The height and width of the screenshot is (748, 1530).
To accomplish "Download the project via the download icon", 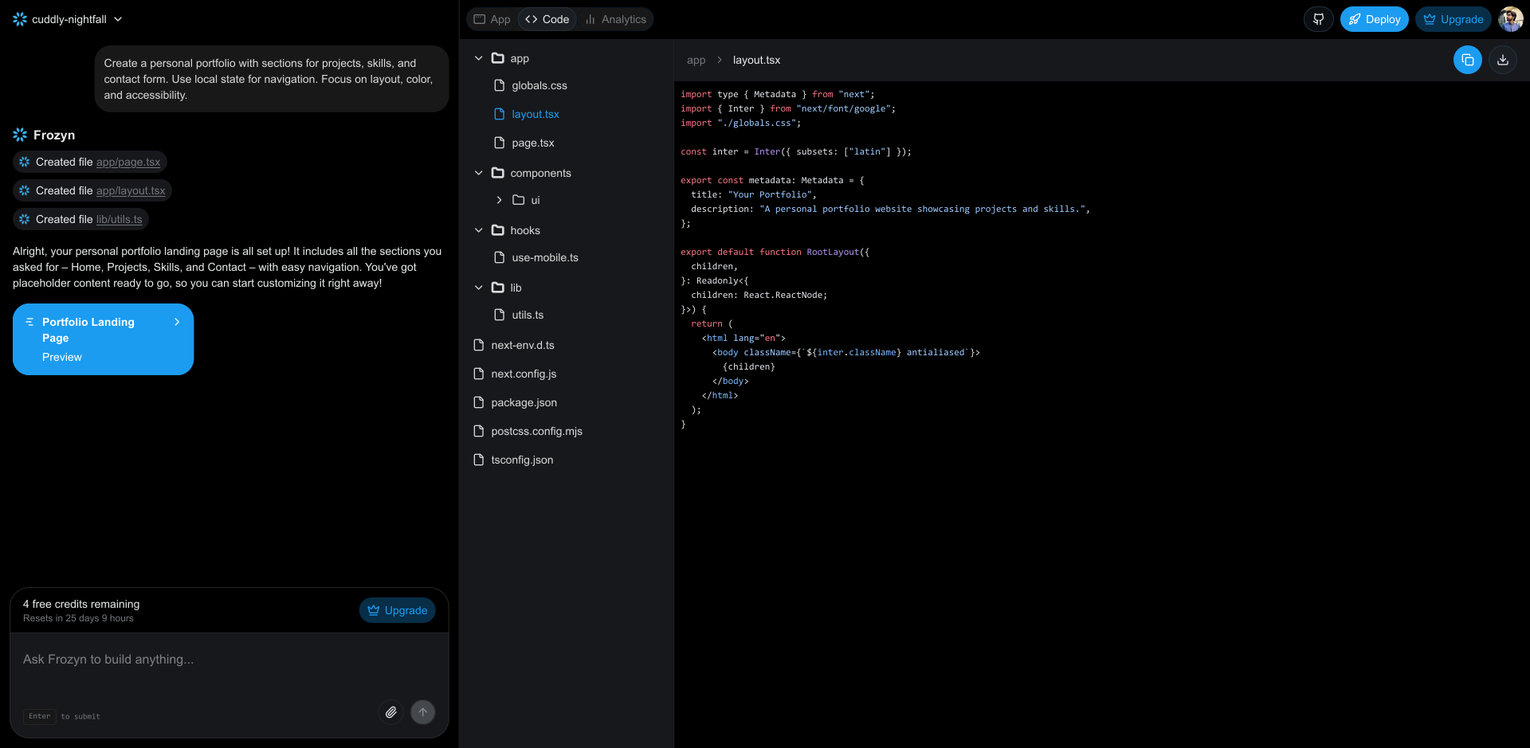I will click(x=1504, y=60).
